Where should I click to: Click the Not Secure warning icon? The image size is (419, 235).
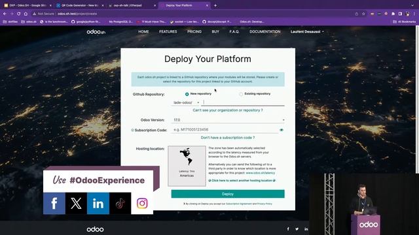34,14
